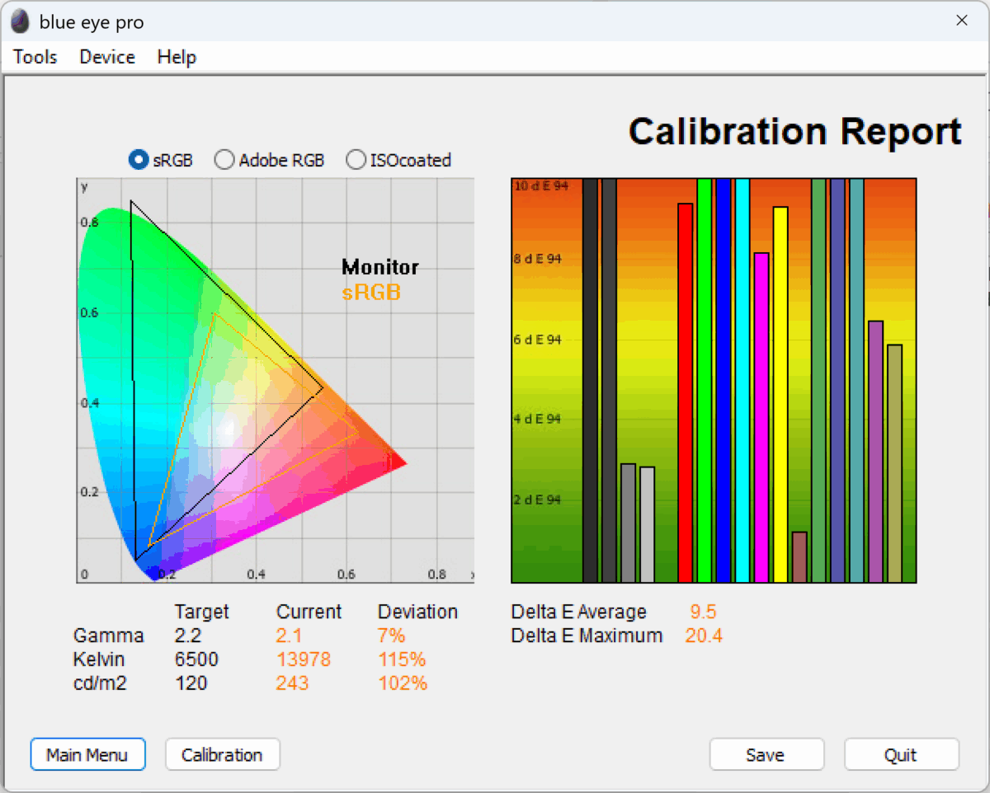
Task: Start a new Calibration
Action: (222, 754)
